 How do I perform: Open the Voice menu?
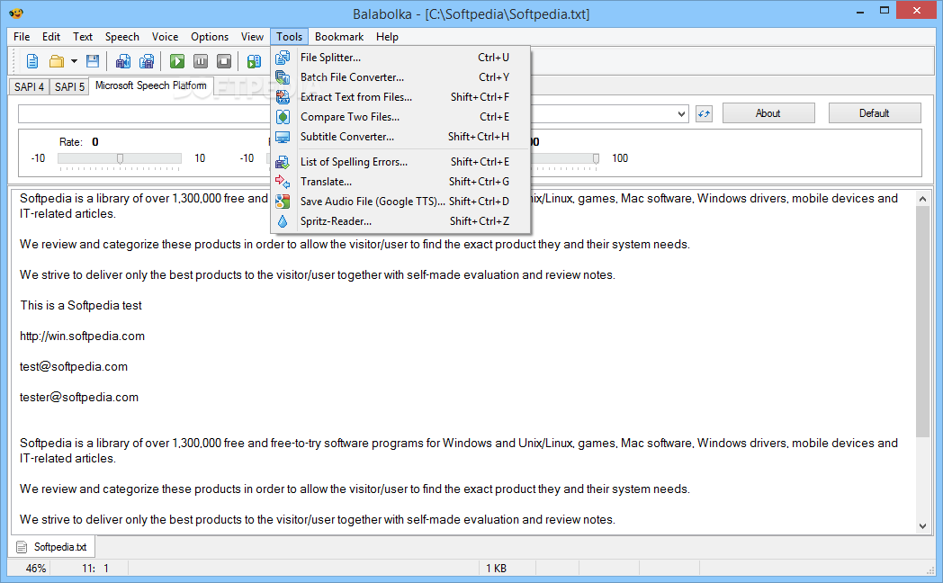(x=165, y=37)
